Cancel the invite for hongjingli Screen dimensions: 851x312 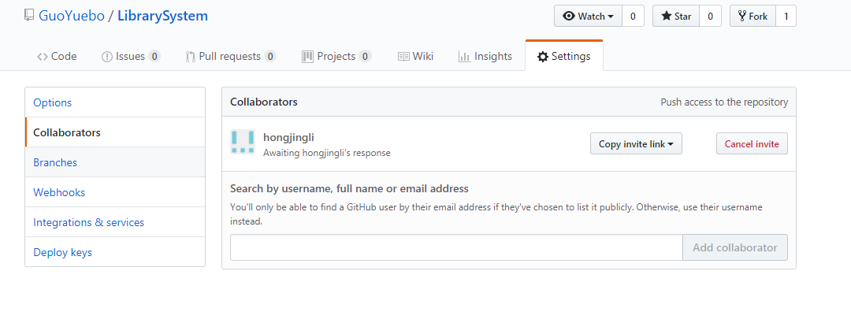pyautogui.click(x=752, y=144)
